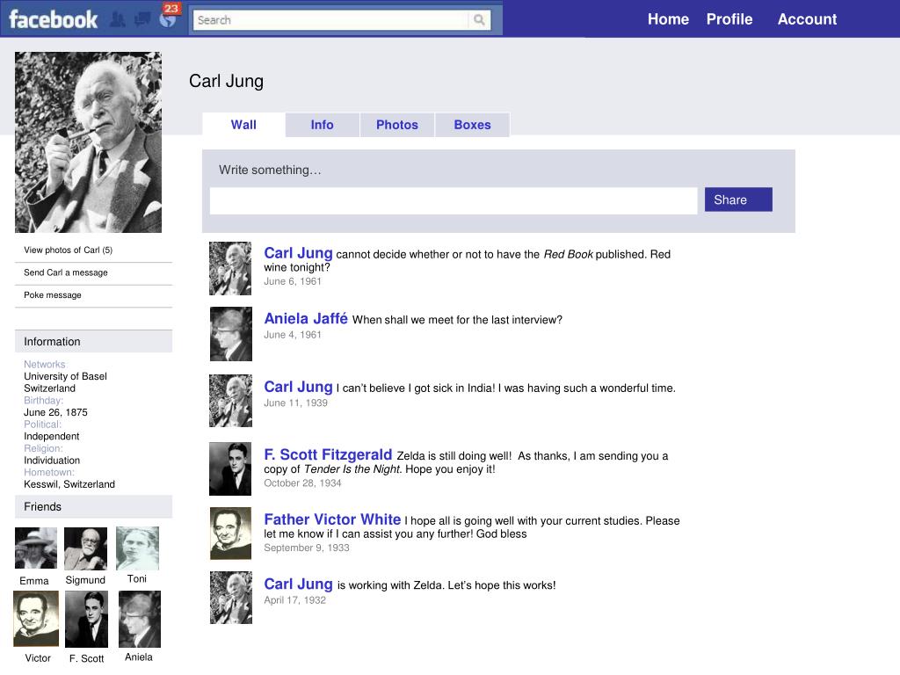Open Carl Jung name on India post
The width and height of the screenshot is (900, 675).
[298, 387]
